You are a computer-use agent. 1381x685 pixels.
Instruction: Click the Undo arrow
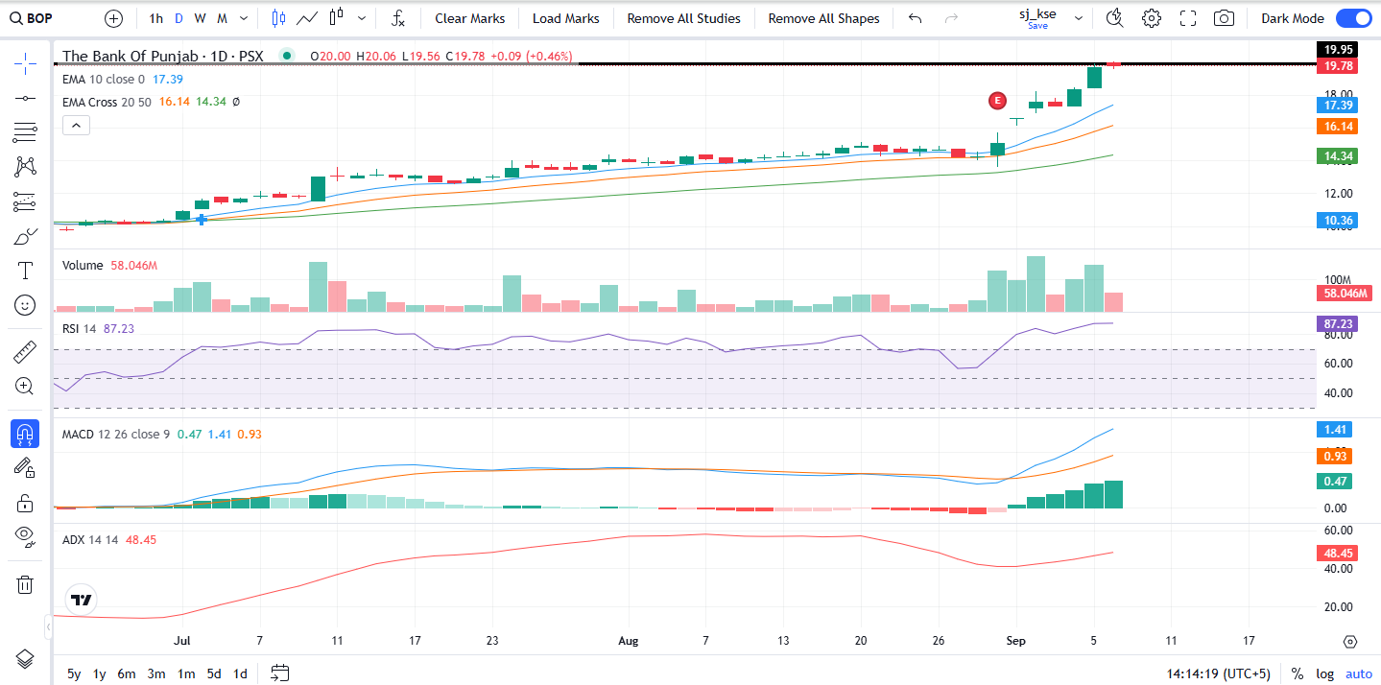[x=915, y=18]
